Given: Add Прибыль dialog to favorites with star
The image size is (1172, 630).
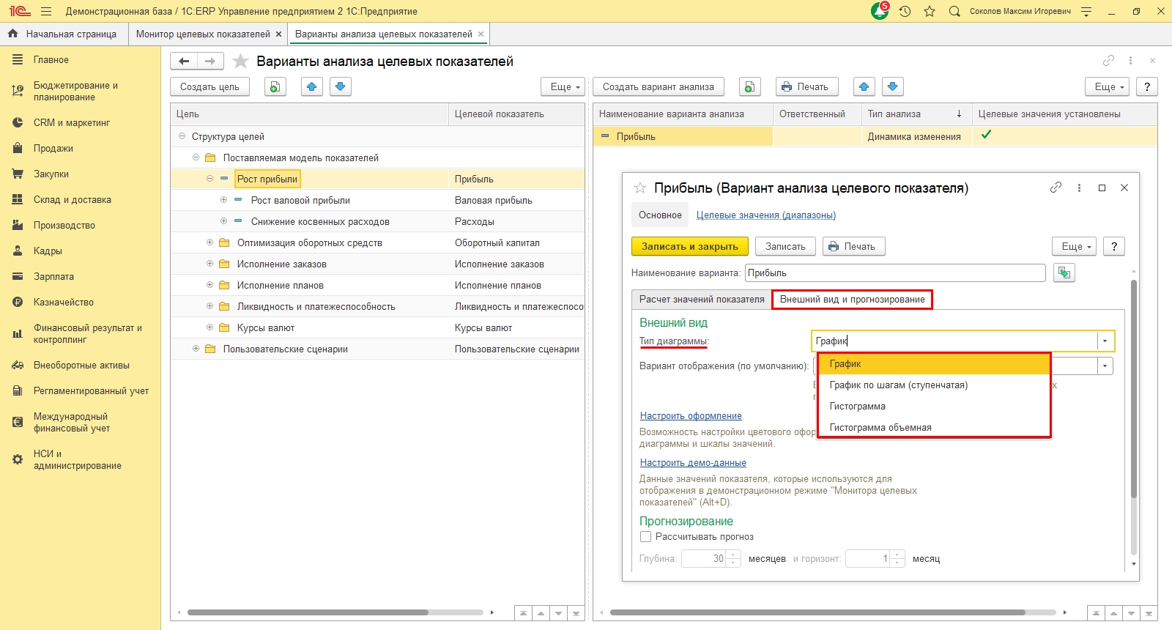Looking at the screenshot, I should 640,188.
